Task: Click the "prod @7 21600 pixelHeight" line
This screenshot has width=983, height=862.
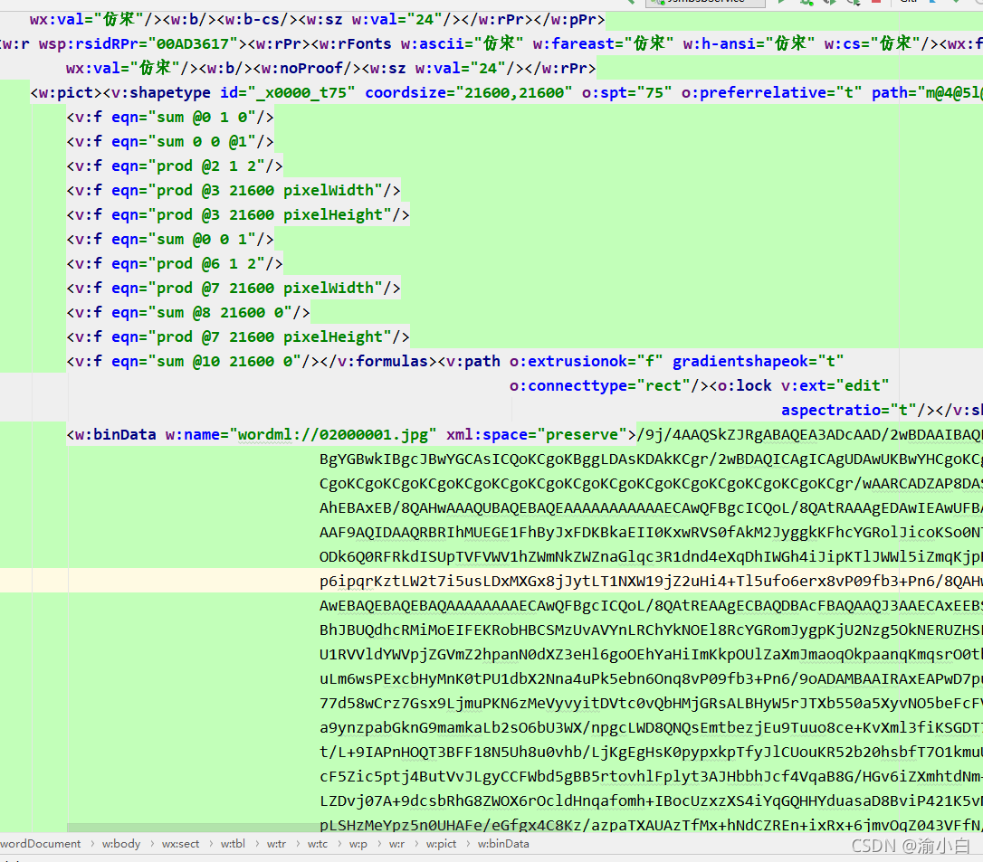Action: [238, 337]
